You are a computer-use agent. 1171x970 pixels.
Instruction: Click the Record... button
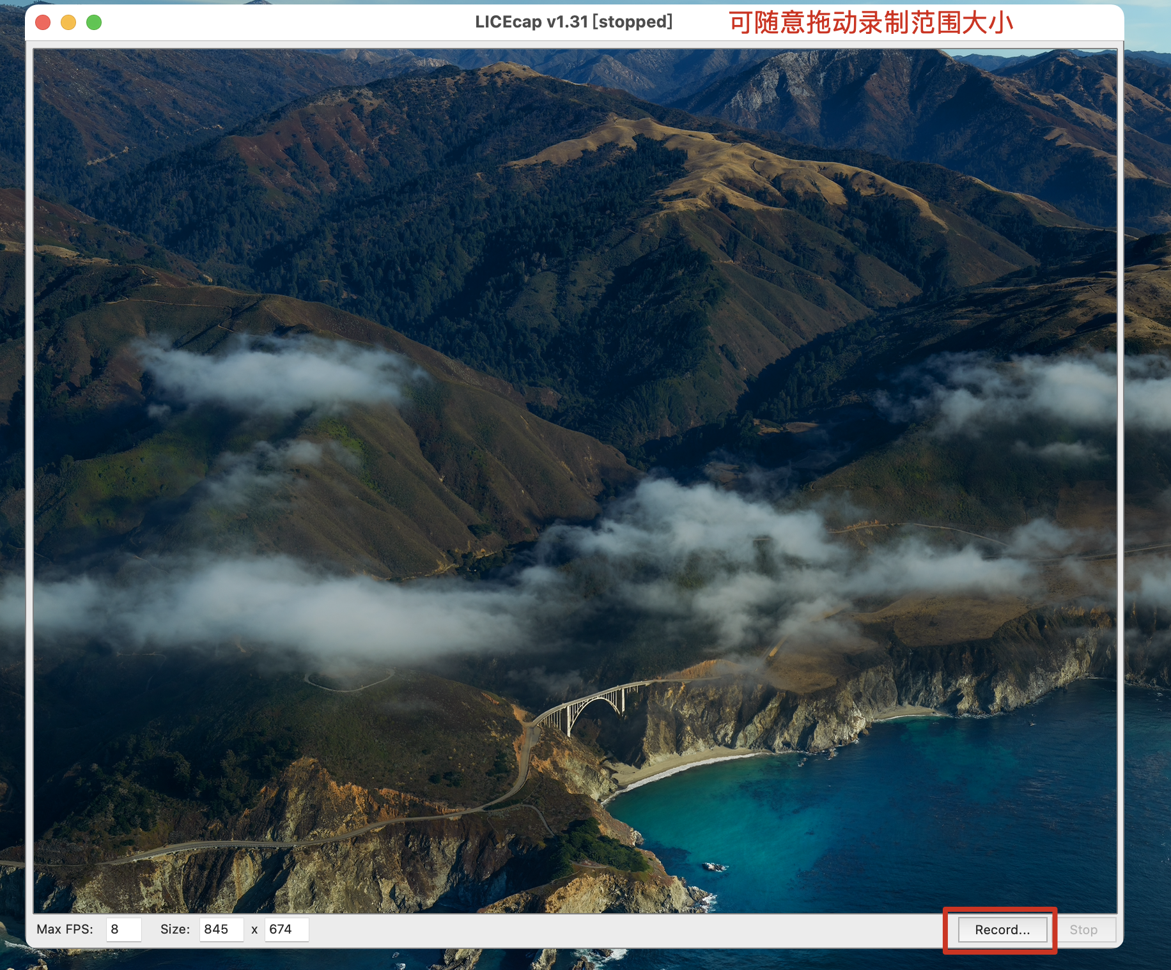click(x=1002, y=930)
